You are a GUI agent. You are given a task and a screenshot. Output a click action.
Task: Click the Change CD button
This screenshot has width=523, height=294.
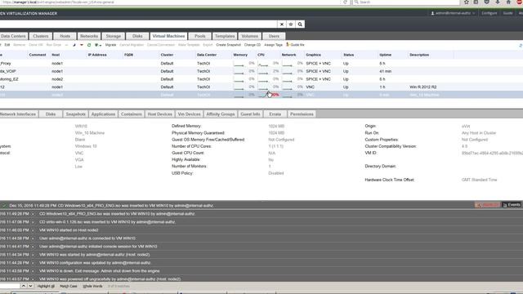[x=253, y=45]
